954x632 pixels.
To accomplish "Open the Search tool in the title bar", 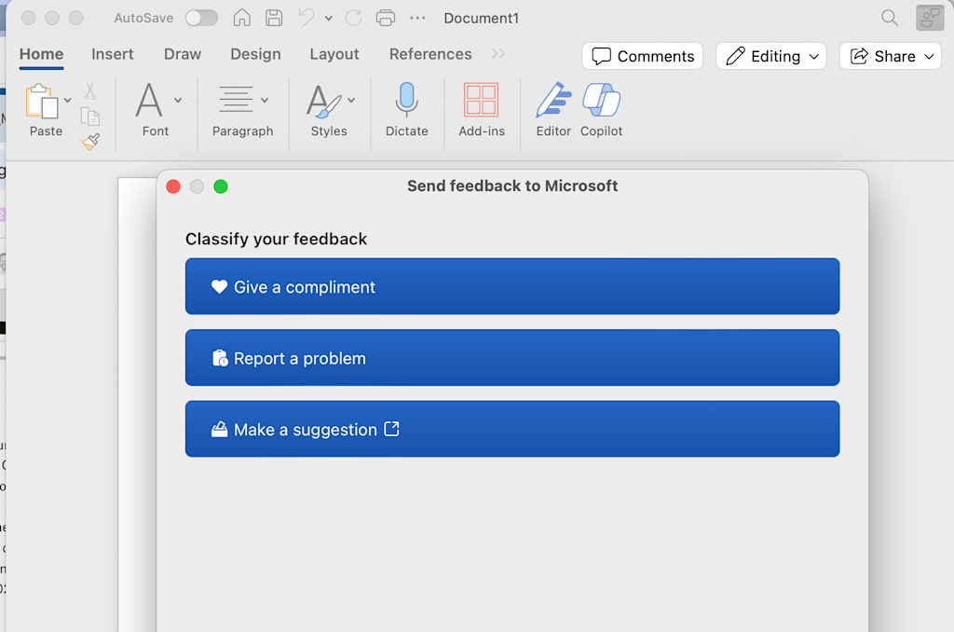I will (x=889, y=17).
